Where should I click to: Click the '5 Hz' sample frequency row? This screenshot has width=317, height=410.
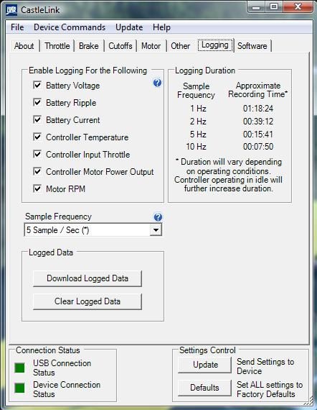tap(198, 134)
